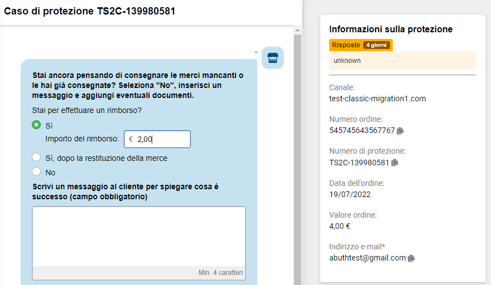Click the chat panel scrollbar thumb
The width and height of the screenshot is (491, 285).
(x=297, y=159)
